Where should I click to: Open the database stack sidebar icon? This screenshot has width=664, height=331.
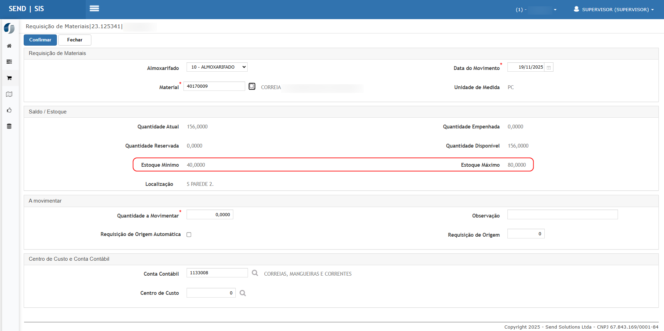(x=9, y=126)
